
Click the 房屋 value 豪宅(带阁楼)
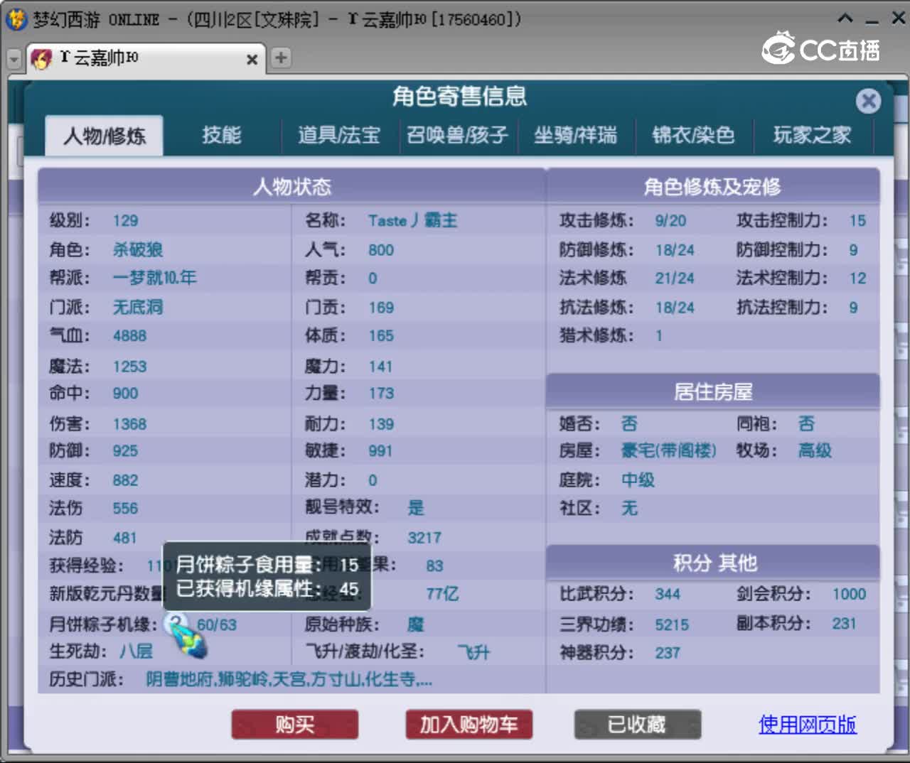pos(668,450)
